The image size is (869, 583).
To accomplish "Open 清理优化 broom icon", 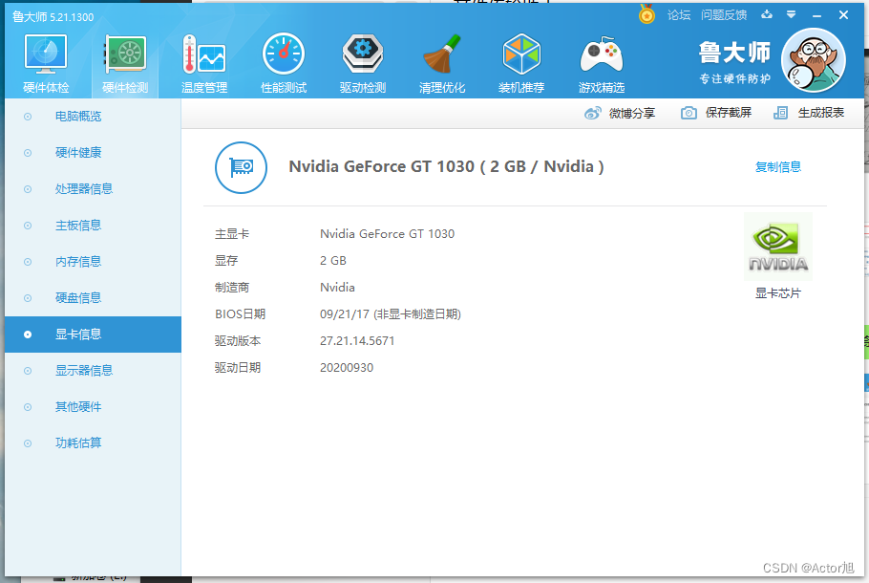I will click(x=442, y=54).
